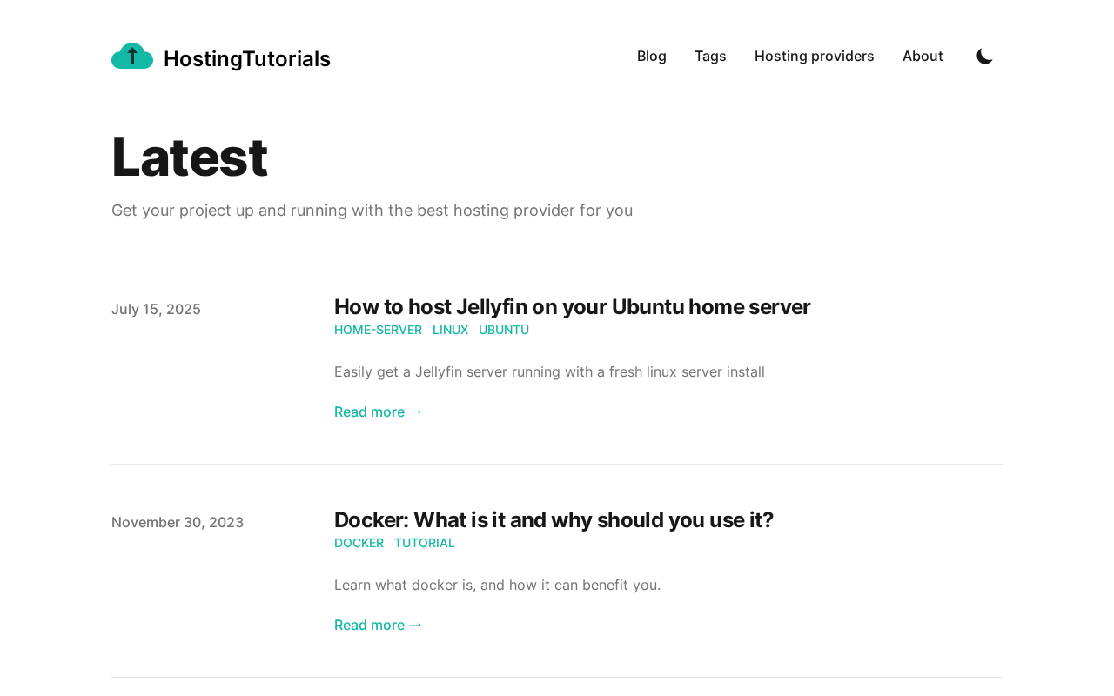Click the HostingTutorials site title

pyautogui.click(x=247, y=58)
